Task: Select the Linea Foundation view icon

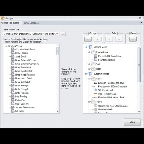Action: [x=13, y=67]
